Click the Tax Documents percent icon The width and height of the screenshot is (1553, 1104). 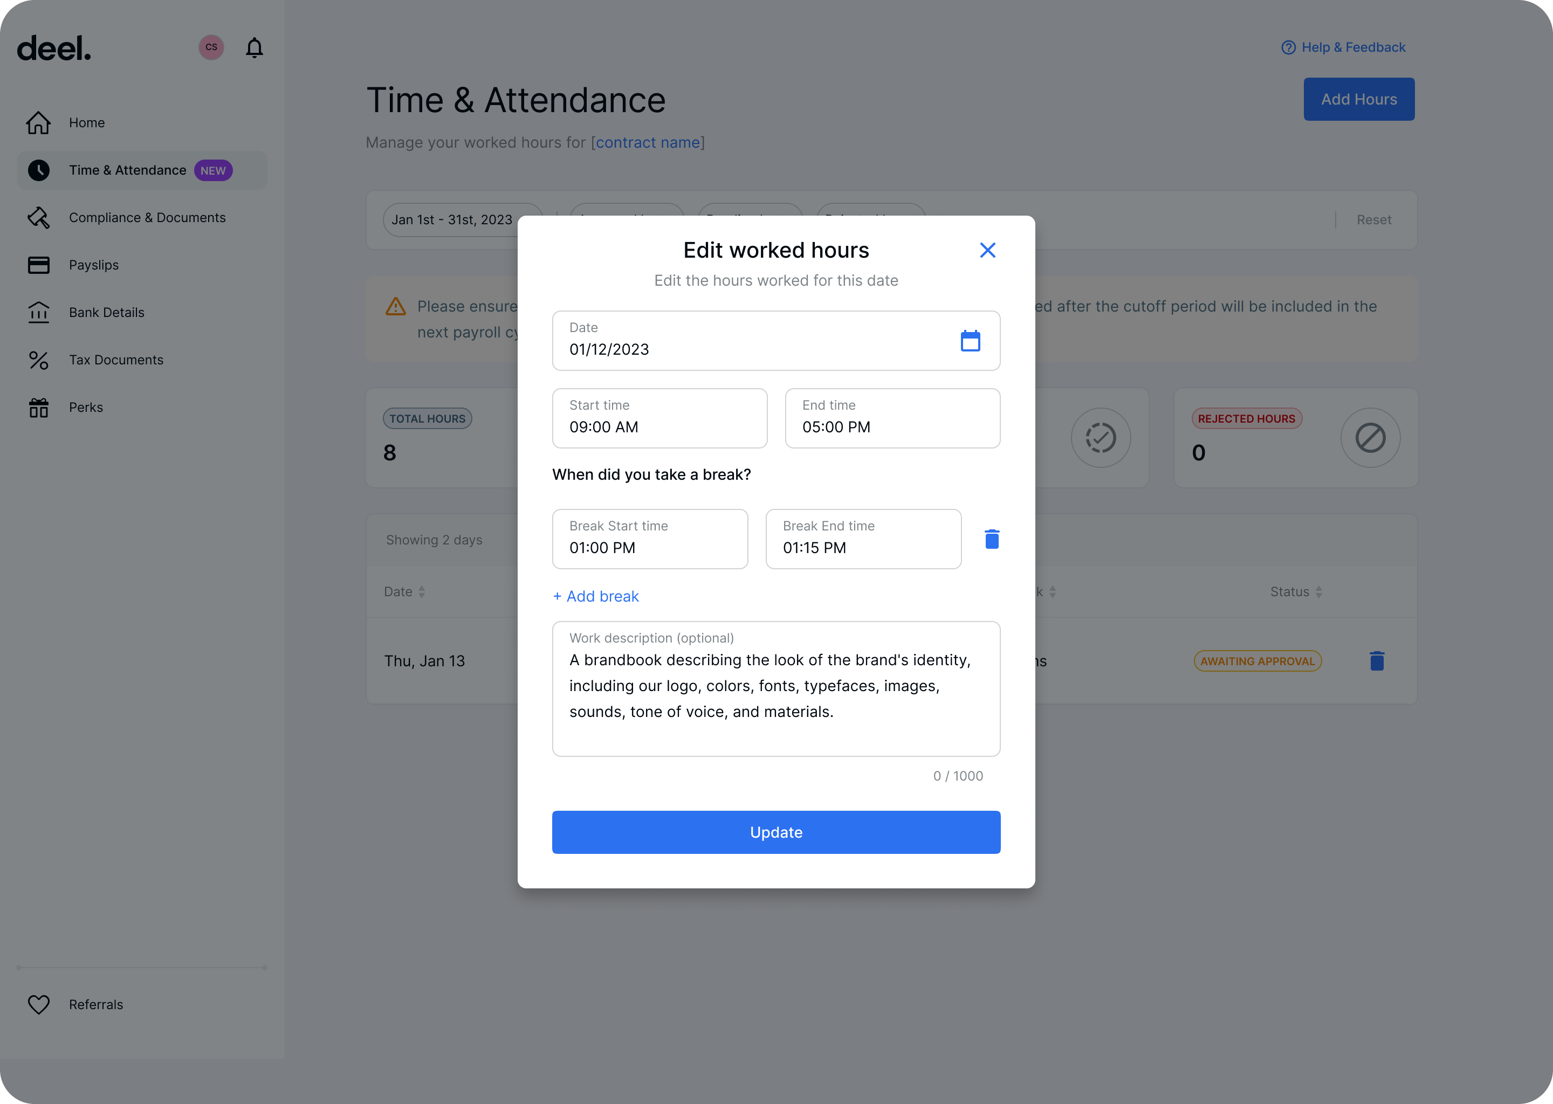point(39,360)
